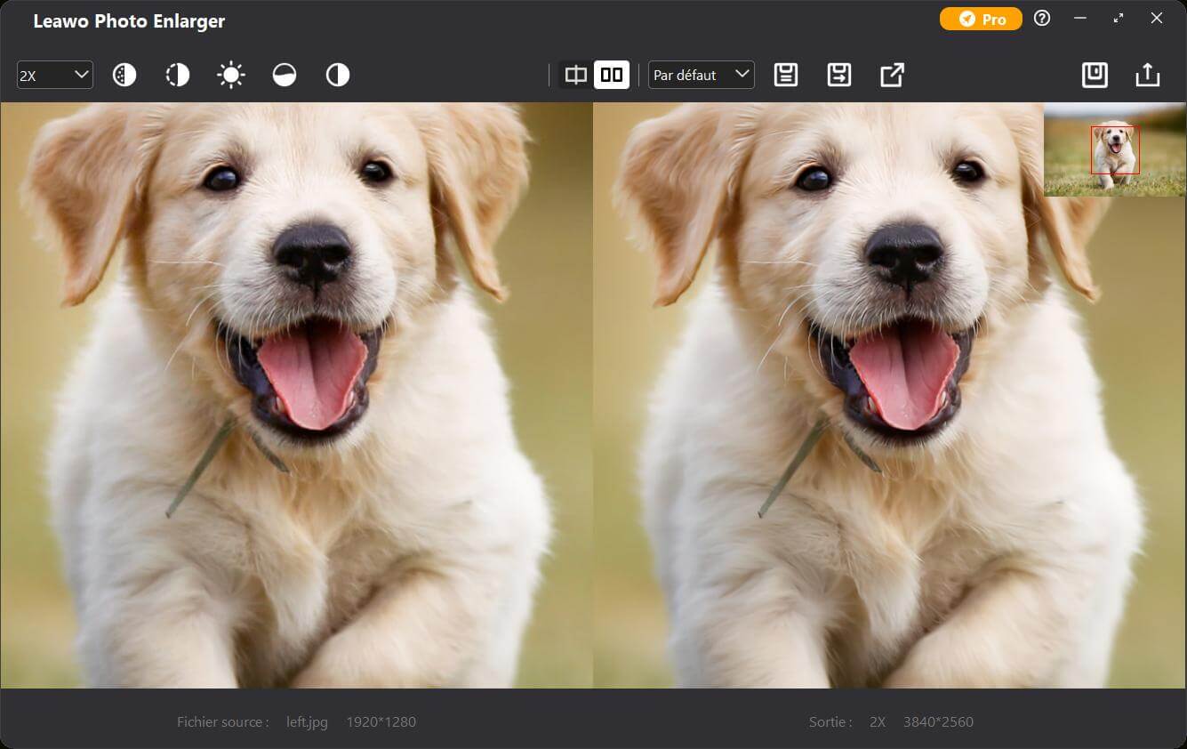Switch to split-line comparison view

click(x=576, y=76)
